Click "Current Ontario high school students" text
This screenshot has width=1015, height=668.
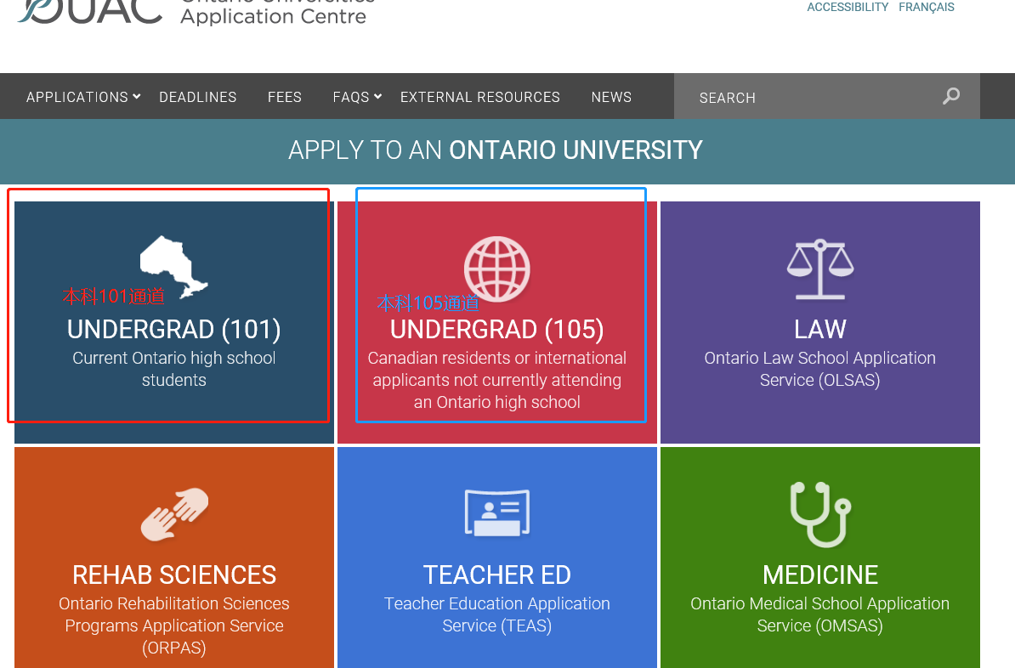[x=174, y=369]
